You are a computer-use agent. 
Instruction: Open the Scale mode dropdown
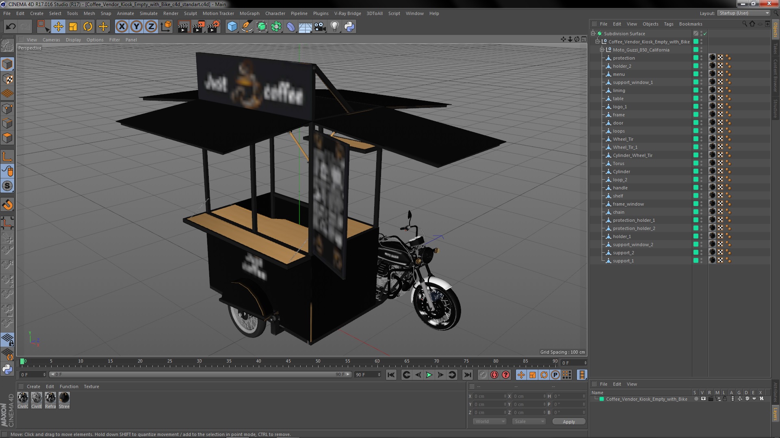tap(529, 421)
